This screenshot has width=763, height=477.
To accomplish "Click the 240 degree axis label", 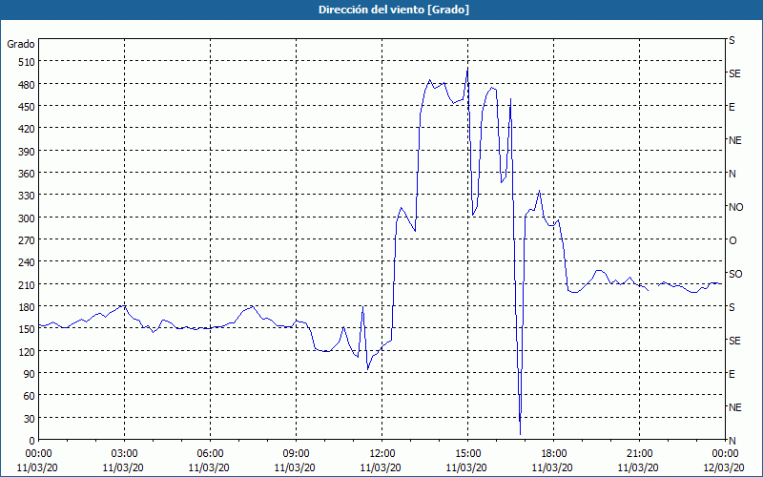I will pos(27,262).
